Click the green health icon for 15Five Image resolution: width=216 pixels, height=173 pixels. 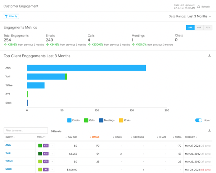pos(40,161)
